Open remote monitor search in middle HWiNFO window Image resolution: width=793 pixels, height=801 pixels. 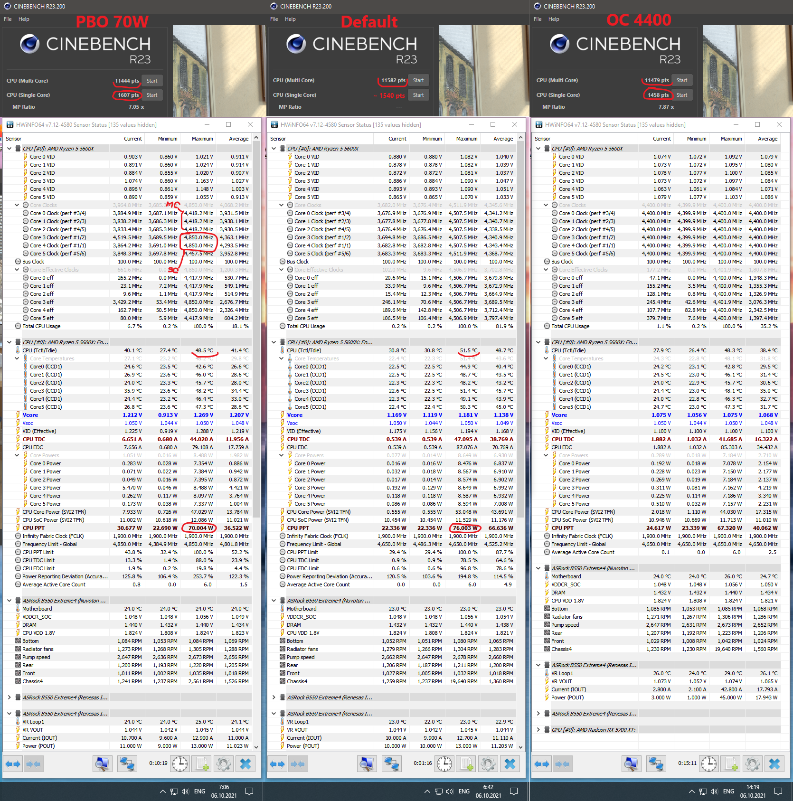coord(367,764)
